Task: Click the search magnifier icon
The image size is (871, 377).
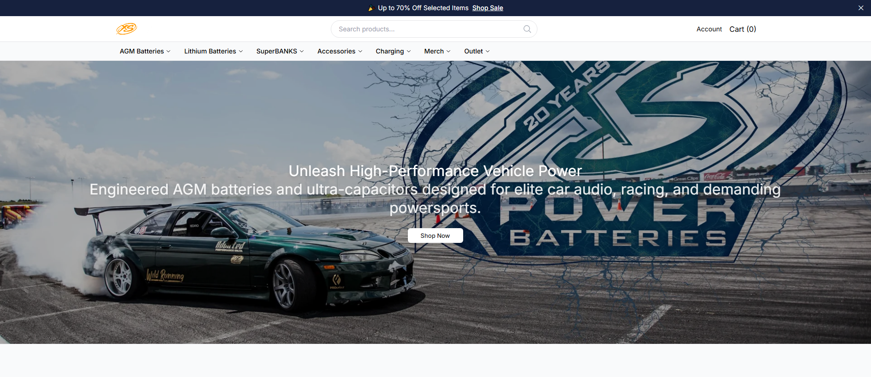Action: tap(527, 29)
